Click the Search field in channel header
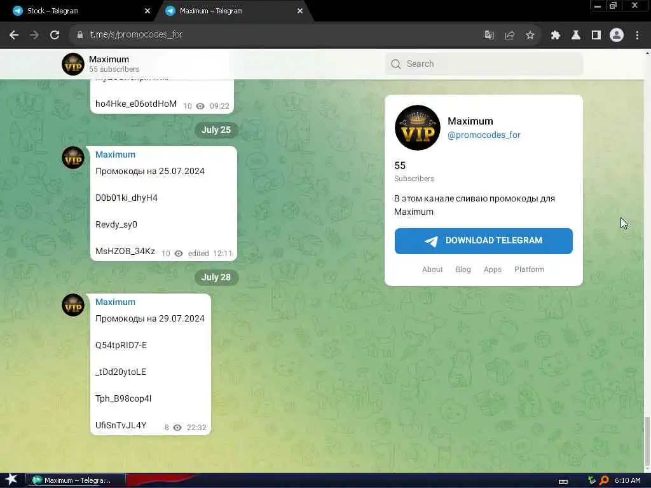Image resolution: width=651 pixels, height=488 pixels. (484, 64)
